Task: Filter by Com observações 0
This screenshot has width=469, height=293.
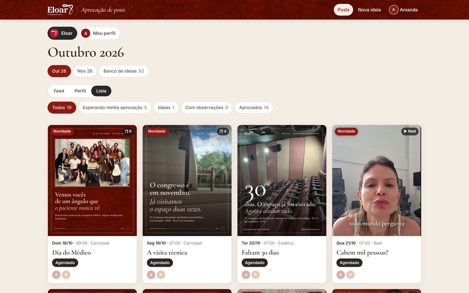Action: coord(207,108)
